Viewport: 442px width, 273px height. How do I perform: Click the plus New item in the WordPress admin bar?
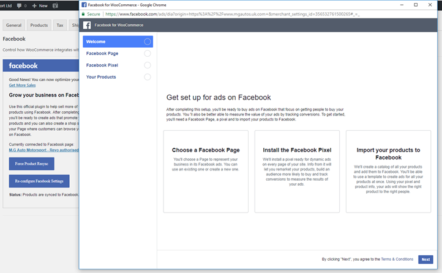click(40, 5)
